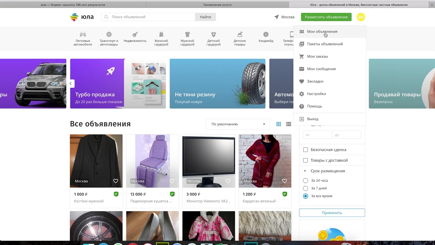The height and width of the screenshot is (245, 435).
Task: Click the price от input field
Action: click(x=317, y=135)
